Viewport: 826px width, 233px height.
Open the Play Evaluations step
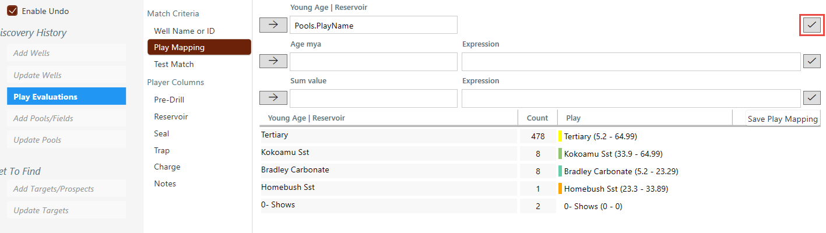pos(66,97)
